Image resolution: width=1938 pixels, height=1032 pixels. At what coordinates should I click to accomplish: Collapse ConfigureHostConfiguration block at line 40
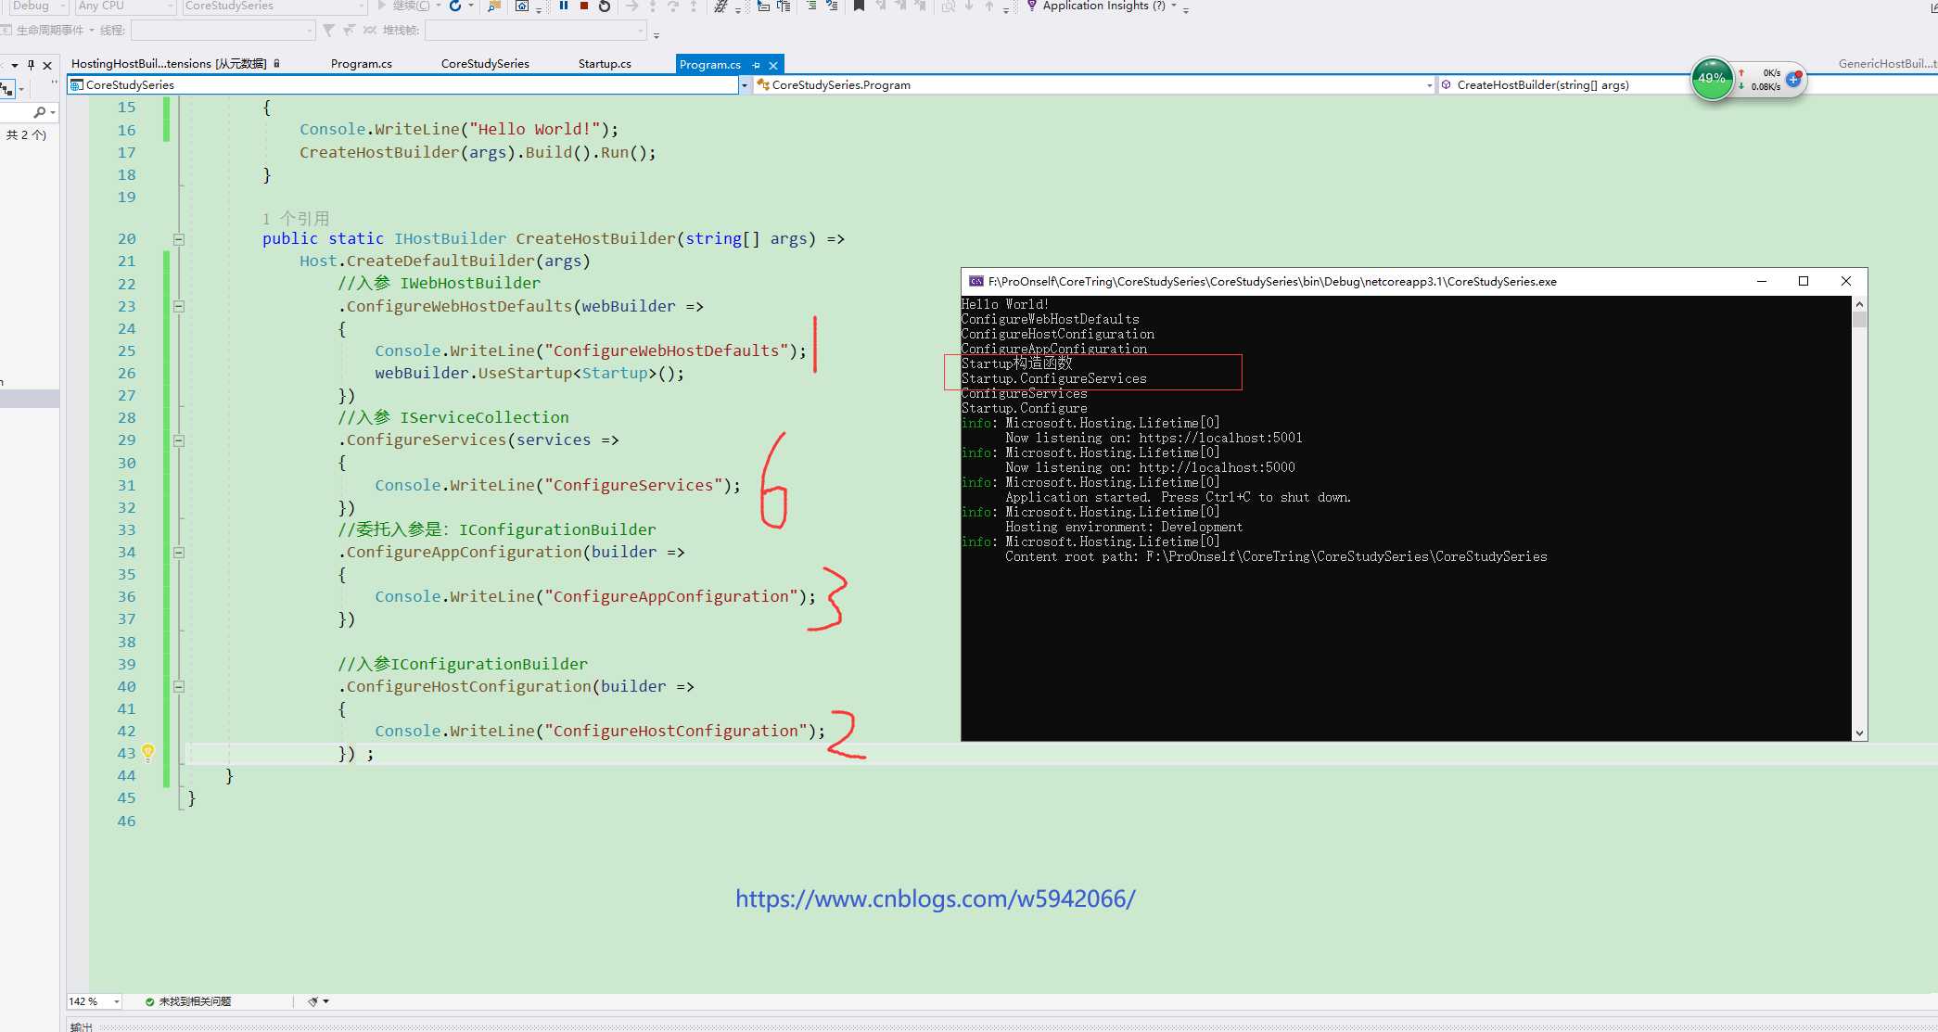tap(179, 687)
